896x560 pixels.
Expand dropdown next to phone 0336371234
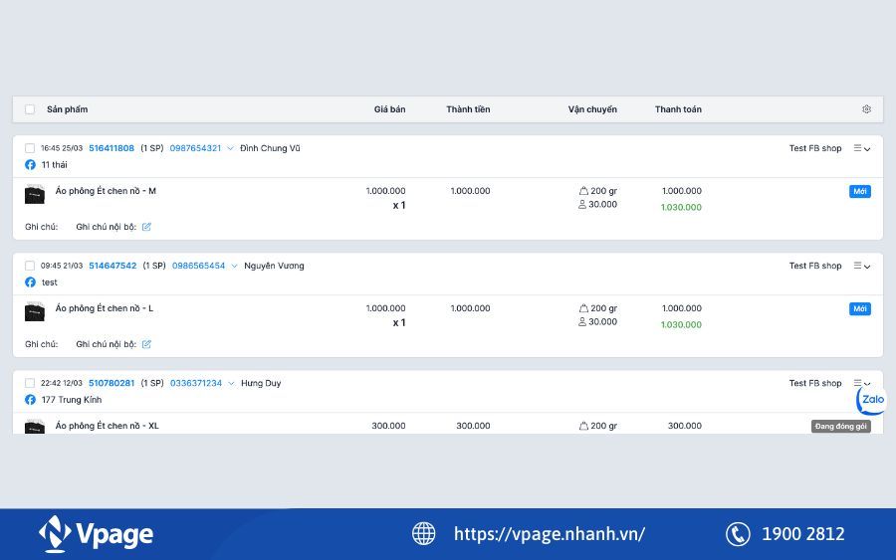[x=231, y=383]
